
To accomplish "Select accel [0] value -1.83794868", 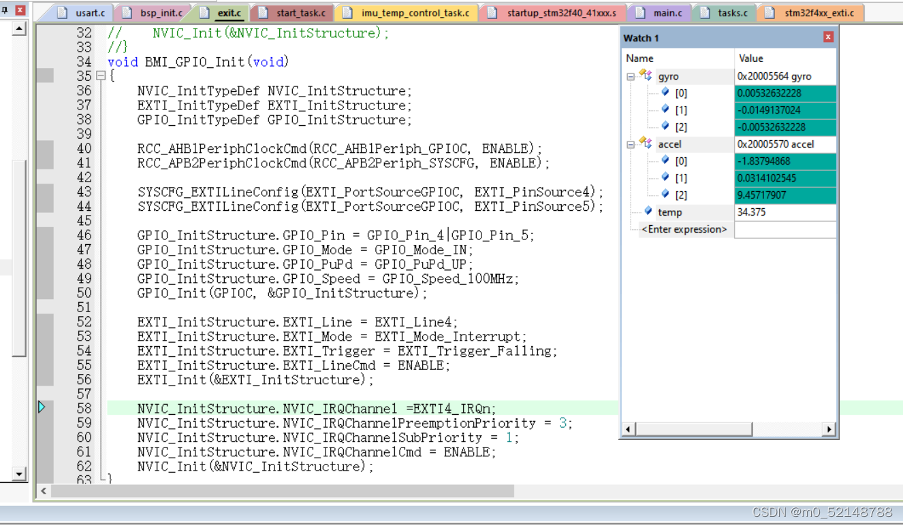I will pos(785,161).
